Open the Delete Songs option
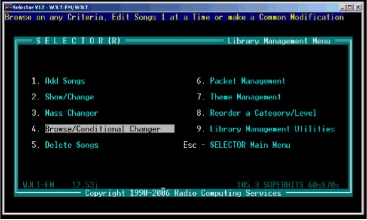 72,145
